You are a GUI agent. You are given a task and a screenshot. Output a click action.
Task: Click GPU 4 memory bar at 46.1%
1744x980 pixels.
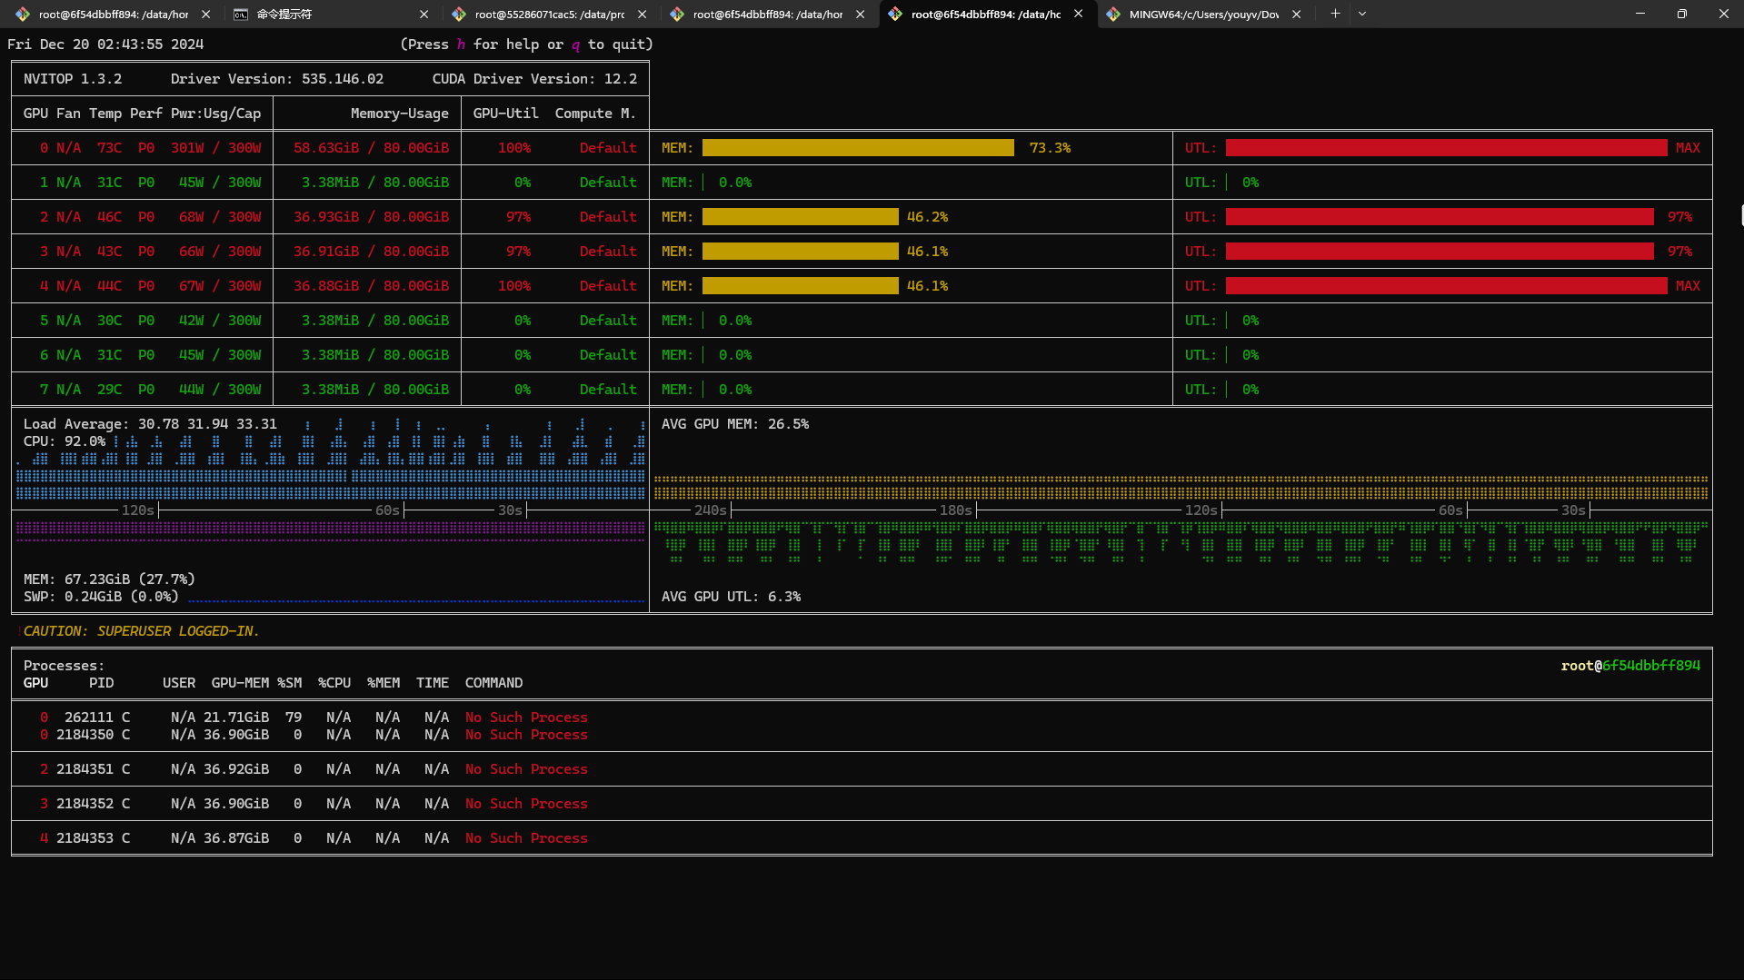click(800, 286)
